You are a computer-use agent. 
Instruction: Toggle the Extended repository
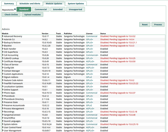click(58, 9)
